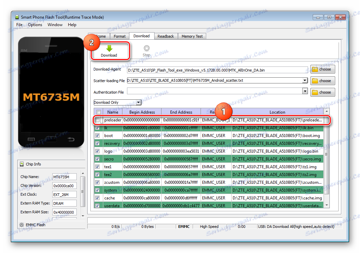Click the folder icon for Download-Agent choose
The height and width of the screenshot is (253, 360).
tap(315, 69)
